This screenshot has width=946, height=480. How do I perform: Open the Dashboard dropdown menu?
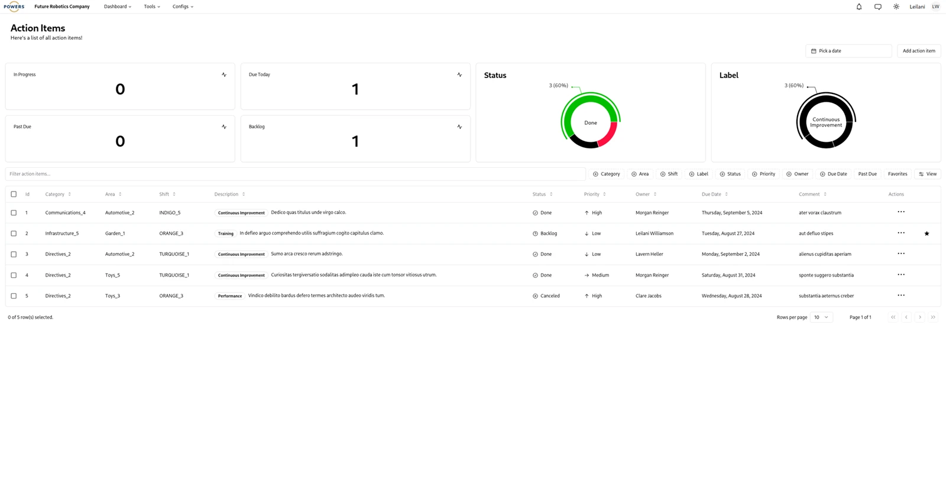118,7
